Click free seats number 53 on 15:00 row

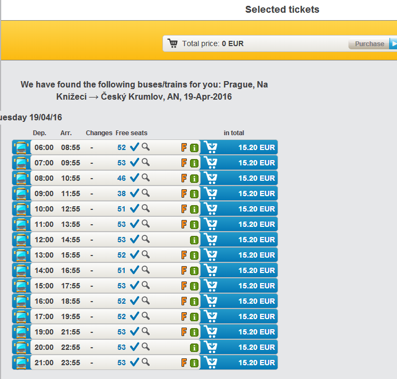(x=122, y=286)
